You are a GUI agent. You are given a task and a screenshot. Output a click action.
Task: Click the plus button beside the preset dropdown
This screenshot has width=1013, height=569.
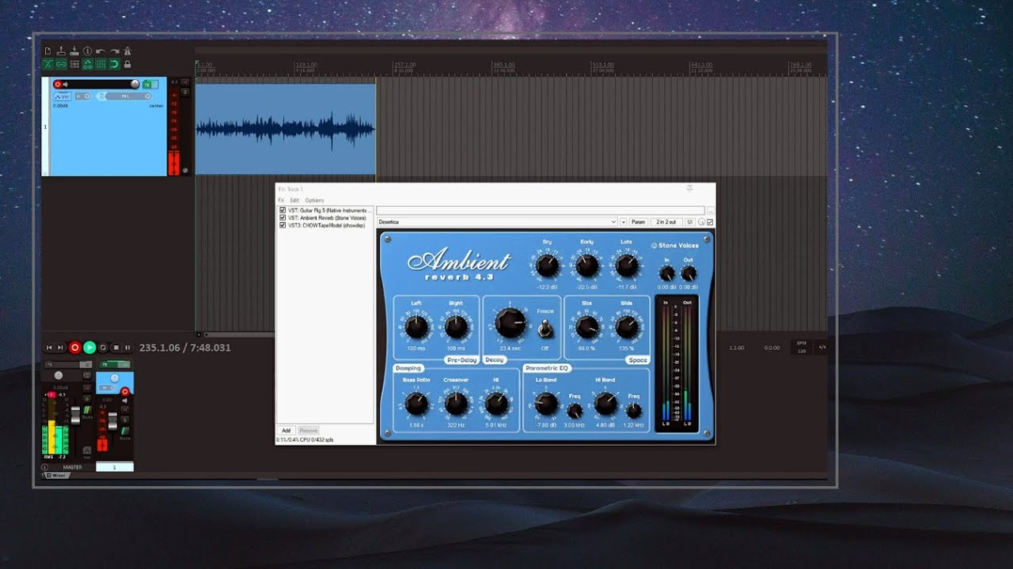pos(623,222)
